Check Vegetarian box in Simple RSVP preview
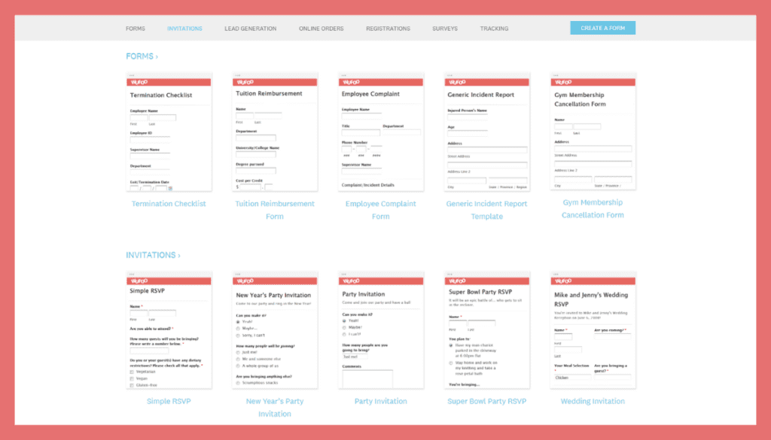This screenshot has width=771, height=440. [132, 372]
